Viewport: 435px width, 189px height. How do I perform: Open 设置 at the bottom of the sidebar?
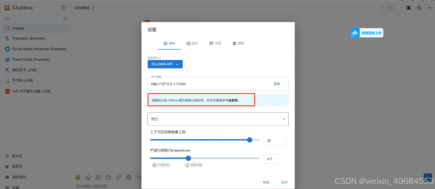[x=36, y=187]
